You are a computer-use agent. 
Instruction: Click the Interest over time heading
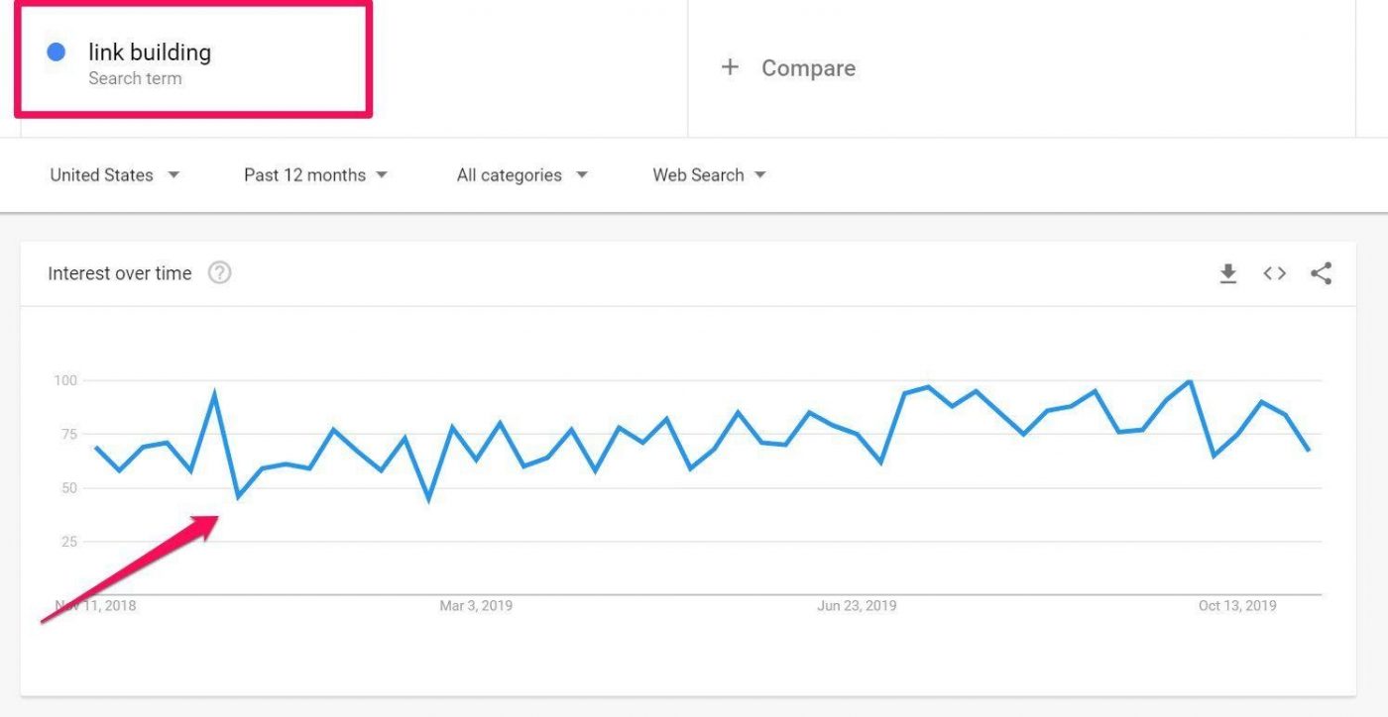click(120, 273)
